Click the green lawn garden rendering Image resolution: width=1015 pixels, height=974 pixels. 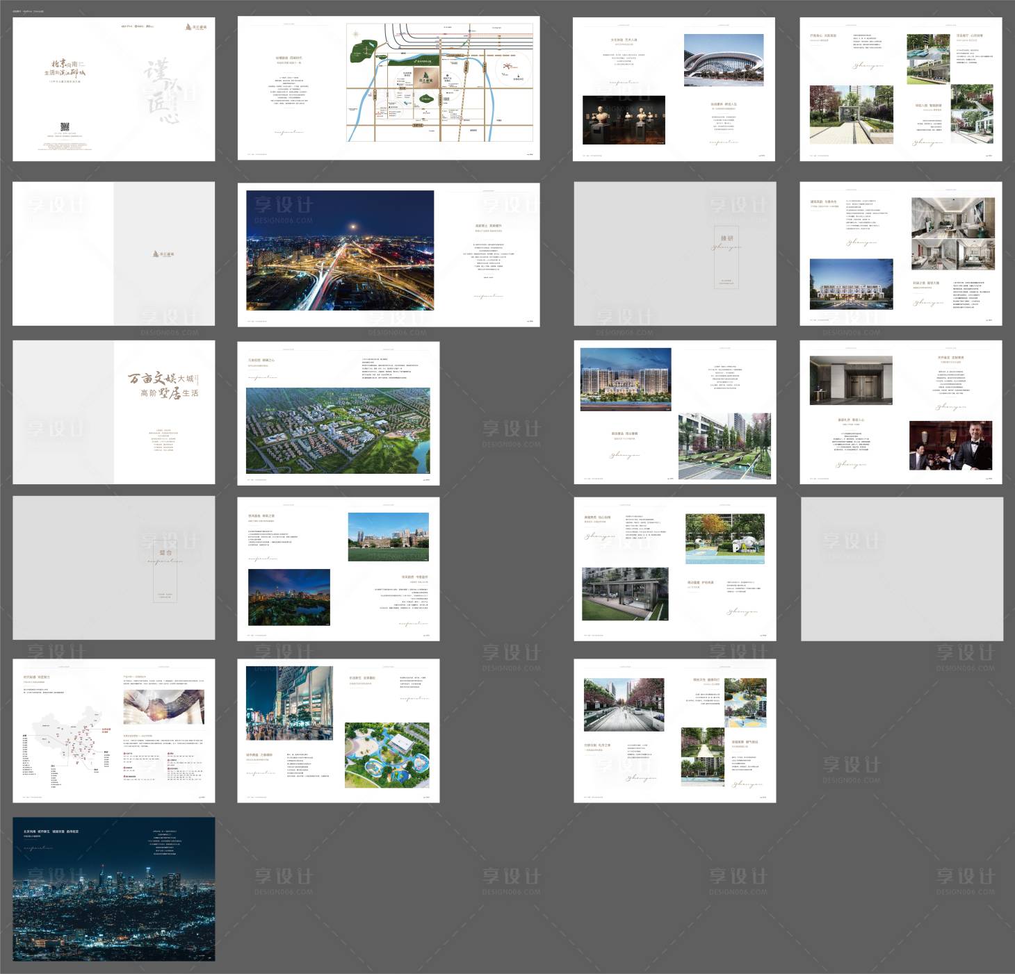(724, 446)
